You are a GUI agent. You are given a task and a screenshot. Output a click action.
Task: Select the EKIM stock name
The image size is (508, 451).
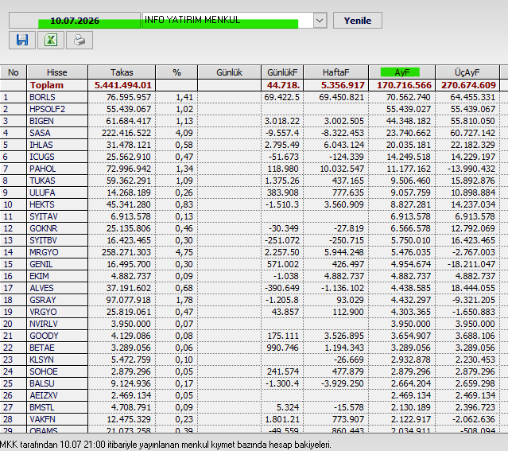coord(39,276)
